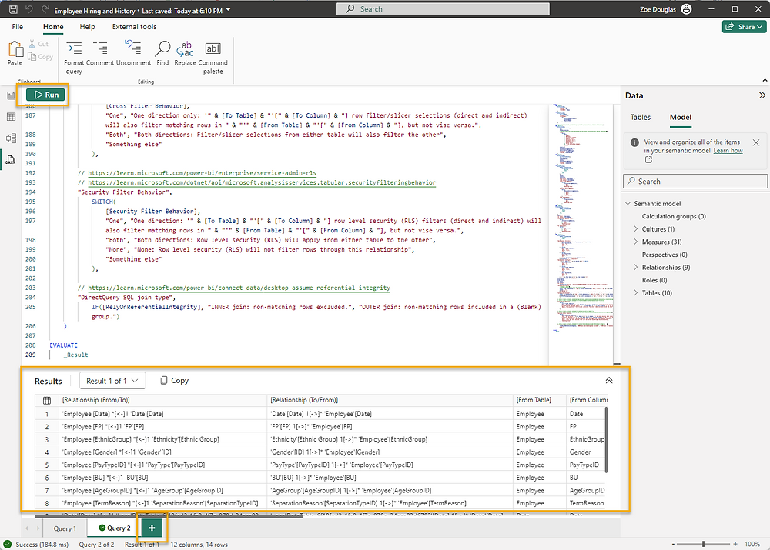
Task: Click the zoom out minus icon
Action: tap(673, 544)
